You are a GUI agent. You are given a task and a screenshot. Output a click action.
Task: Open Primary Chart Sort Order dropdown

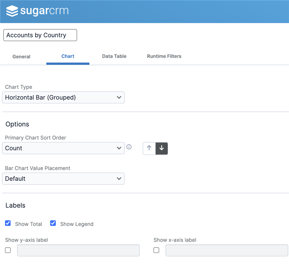[x=63, y=148]
